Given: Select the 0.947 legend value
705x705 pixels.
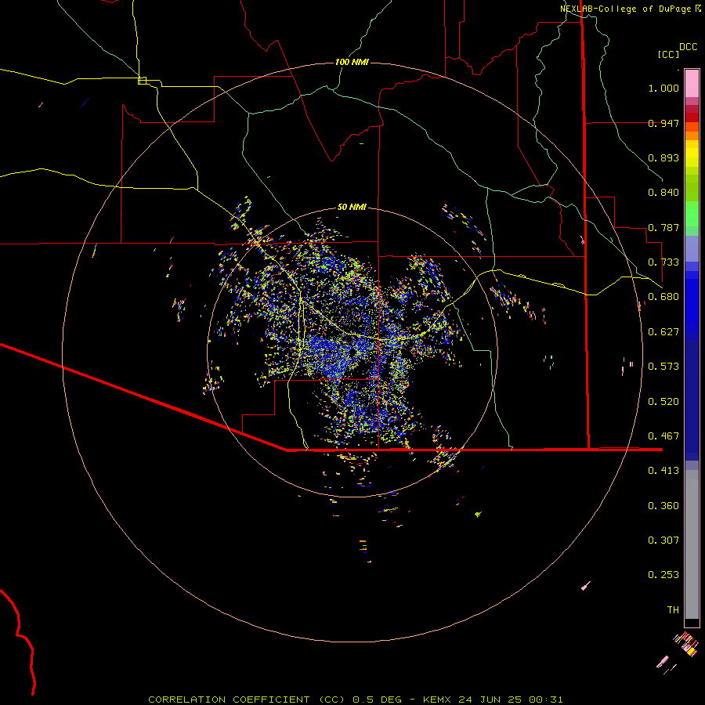Looking at the screenshot, I should (663, 123).
